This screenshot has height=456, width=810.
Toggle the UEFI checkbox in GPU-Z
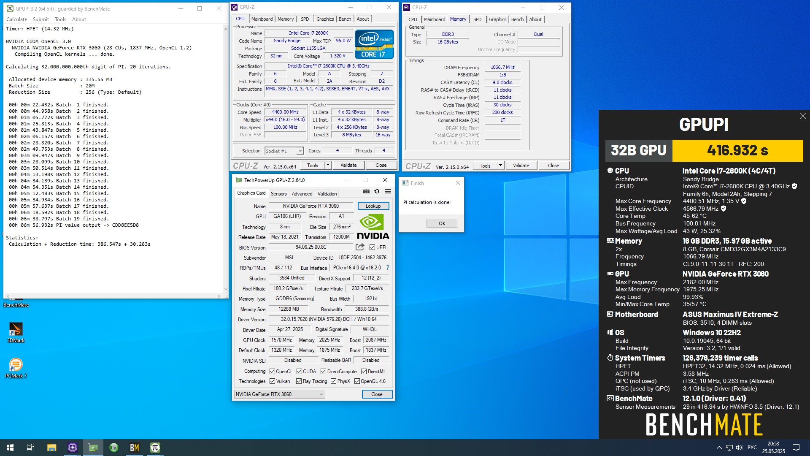coord(372,247)
